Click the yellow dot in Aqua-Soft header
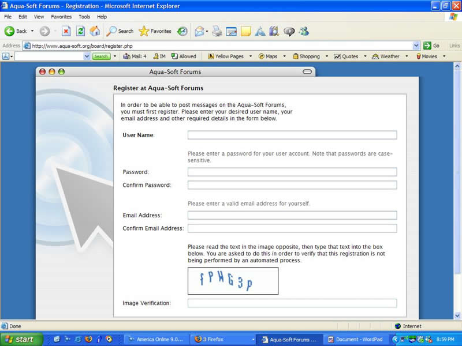Viewport: 462px width, 346px height. click(52, 72)
